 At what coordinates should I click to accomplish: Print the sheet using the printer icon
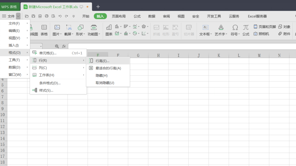pyautogui.click(x=47, y=16)
